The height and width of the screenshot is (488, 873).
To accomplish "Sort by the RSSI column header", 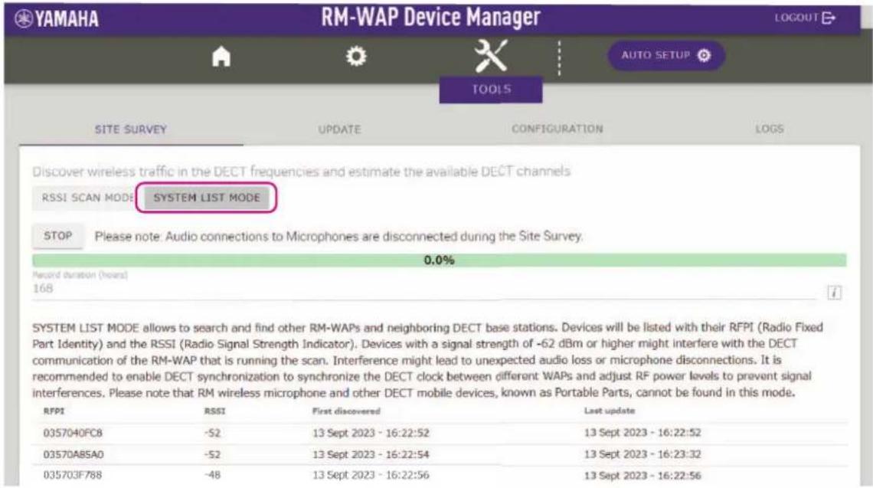I will coord(215,411).
